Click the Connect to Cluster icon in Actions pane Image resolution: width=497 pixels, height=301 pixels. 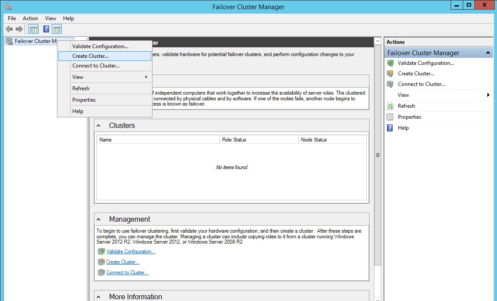(390, 84)
